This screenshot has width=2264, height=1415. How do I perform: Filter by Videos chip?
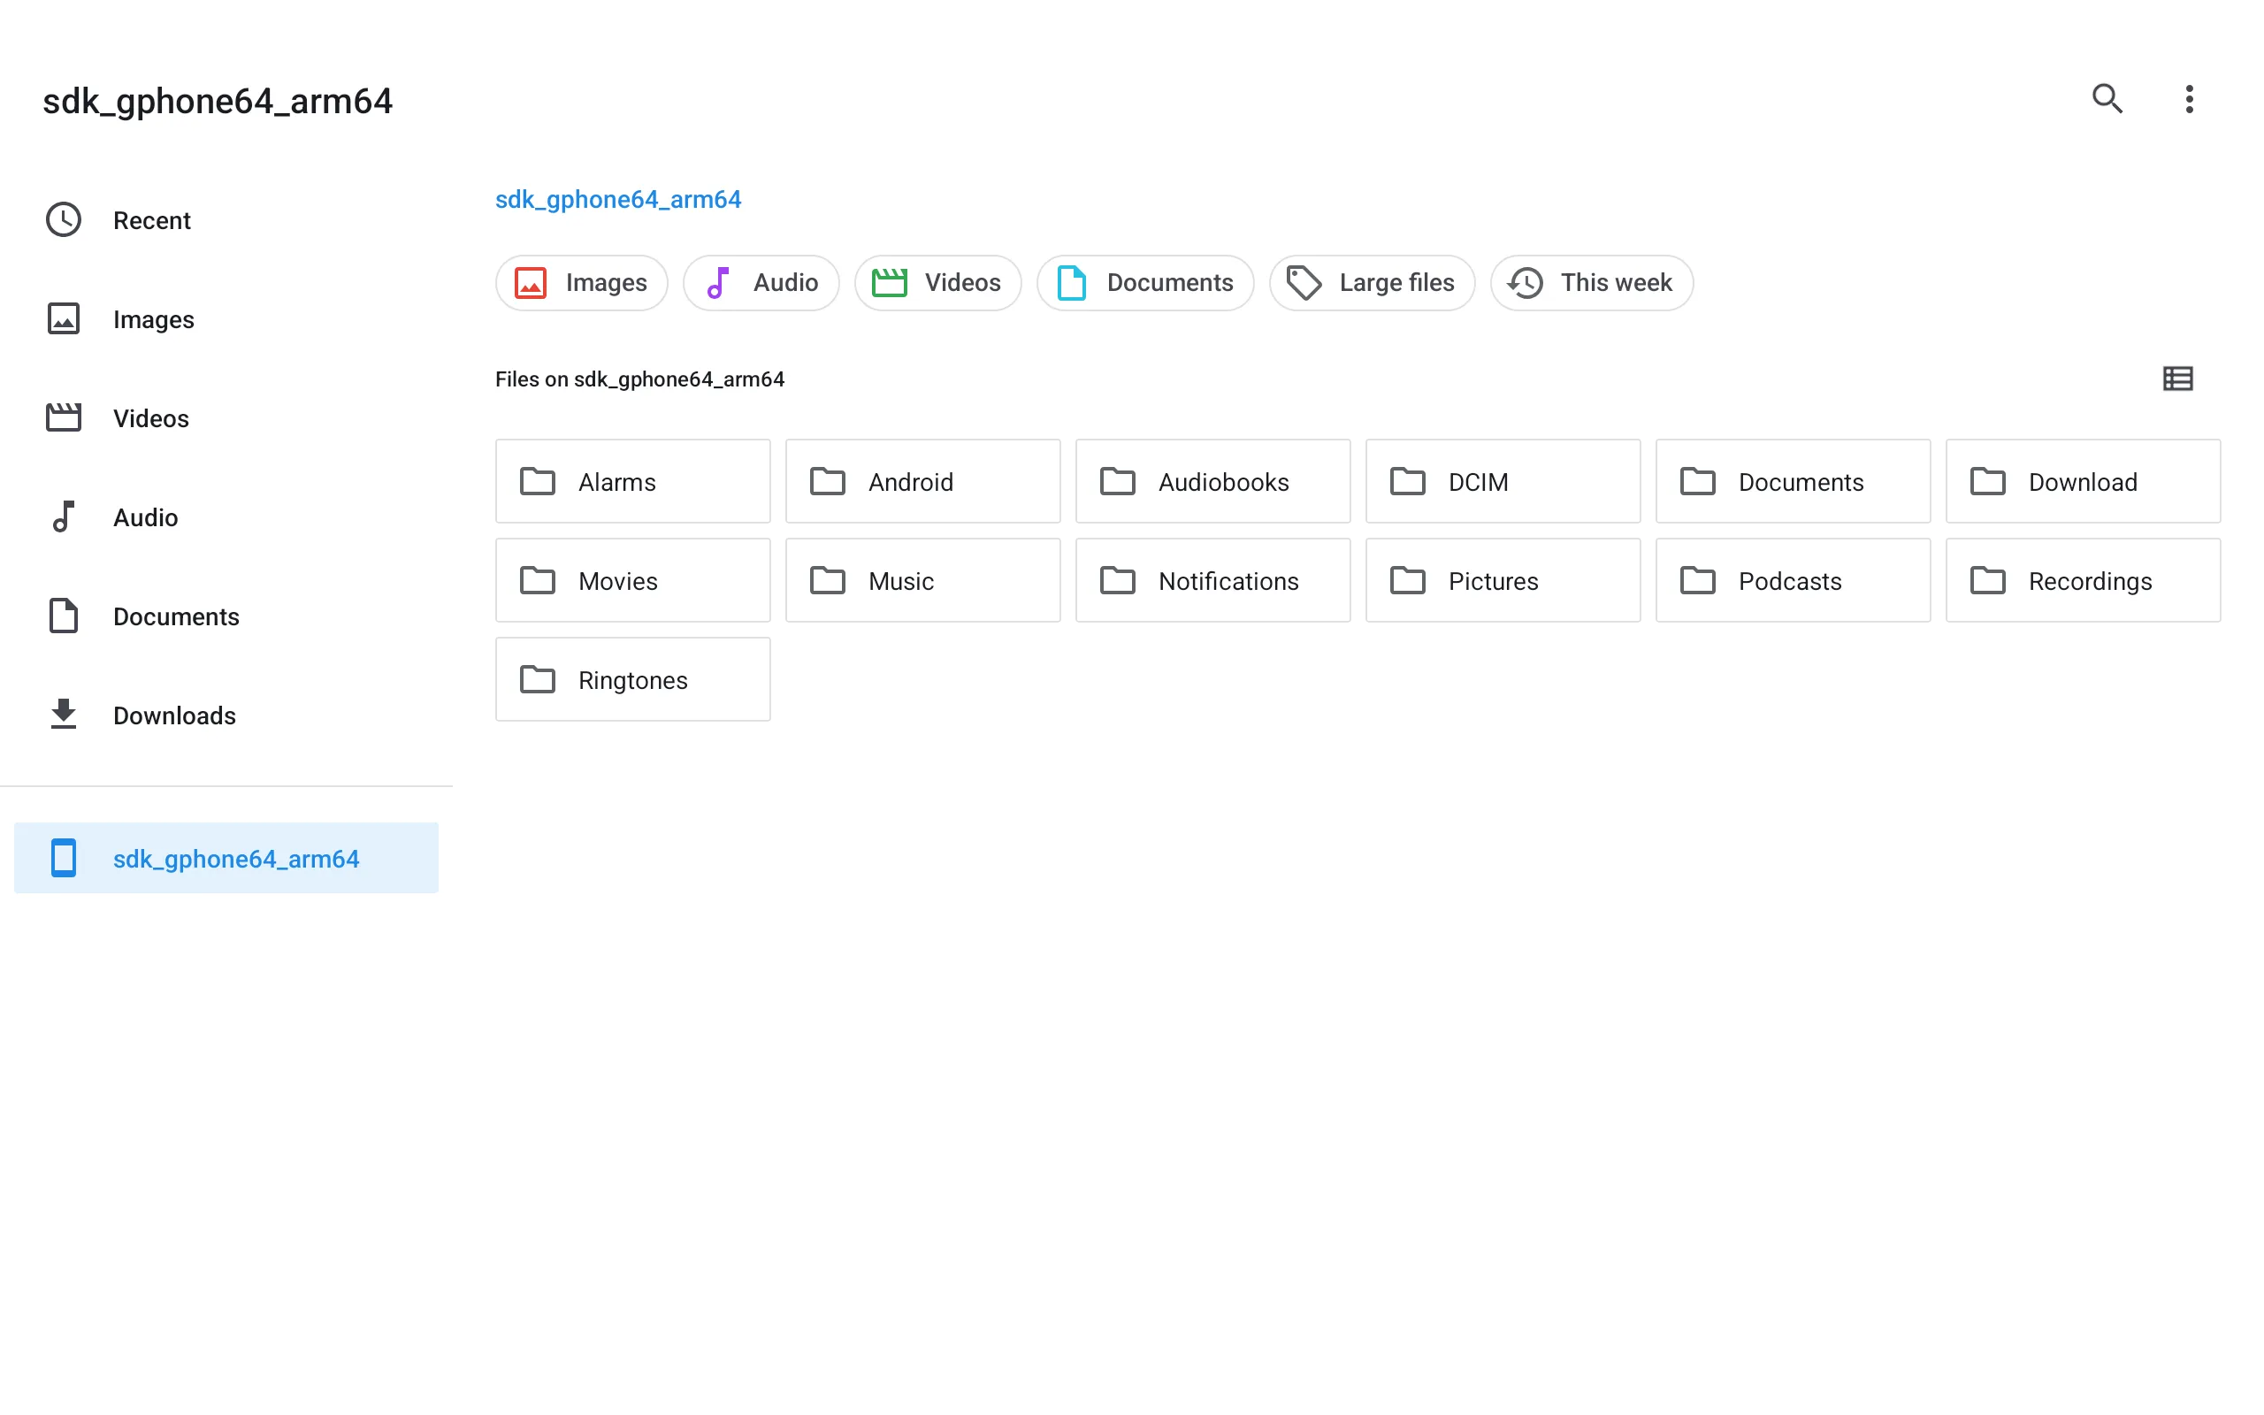point(937,283)
